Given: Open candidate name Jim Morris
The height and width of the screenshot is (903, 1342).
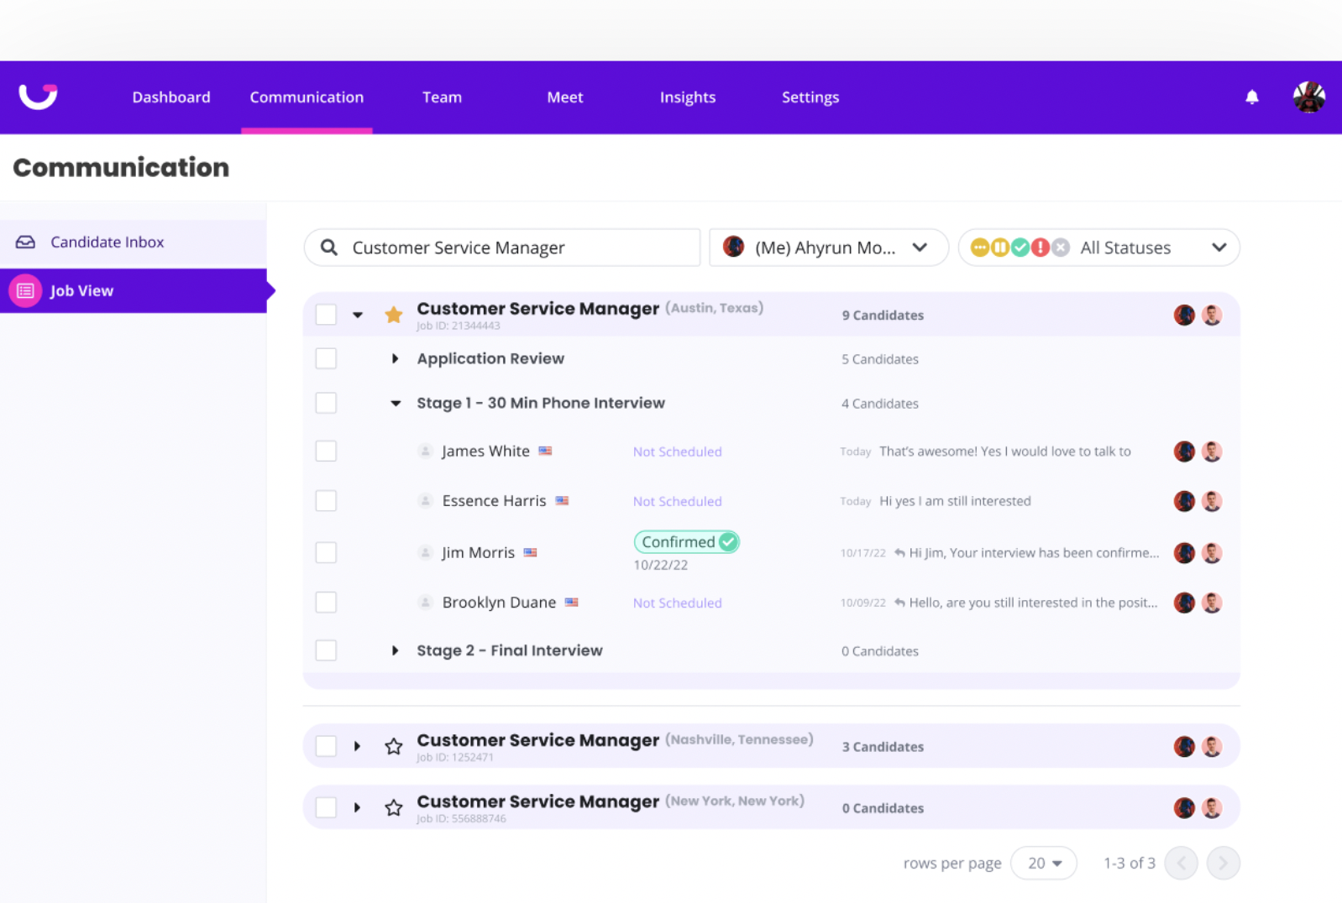Looking at the screenshot, I should pos(479,552).
